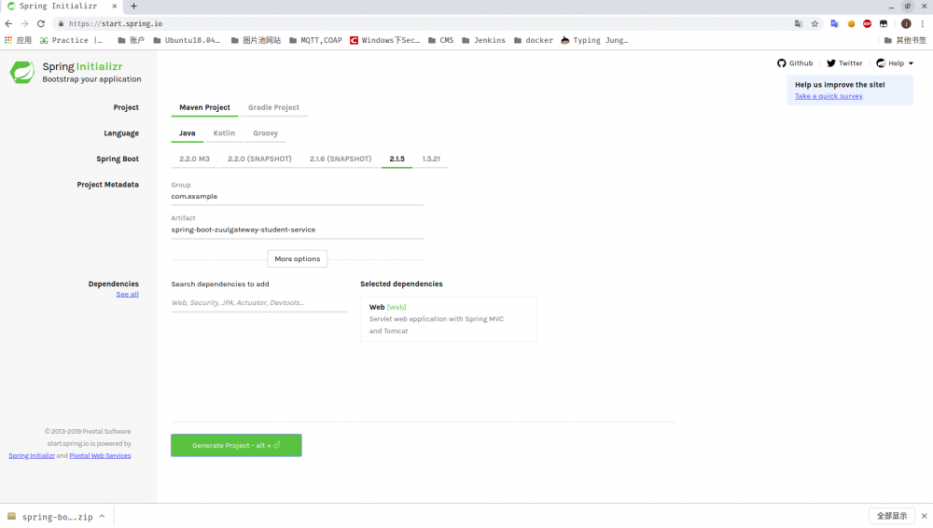This screenshot has height=528, width=933.
Task: Bookmark this page with the star icon
Action: (815, 24)
